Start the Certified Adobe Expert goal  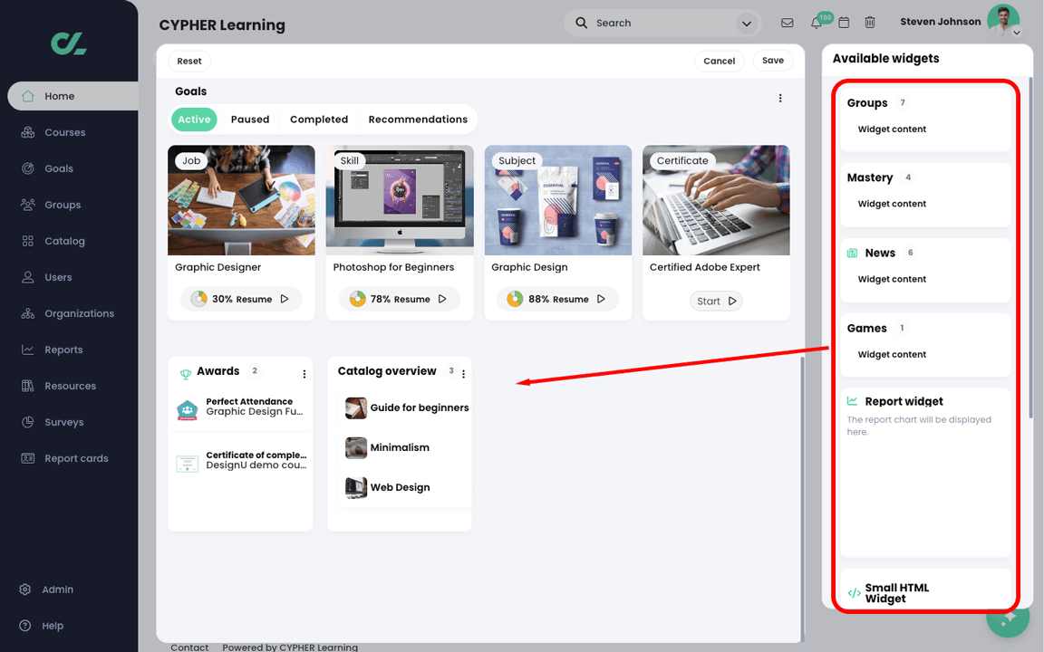[x=716, y=301]
